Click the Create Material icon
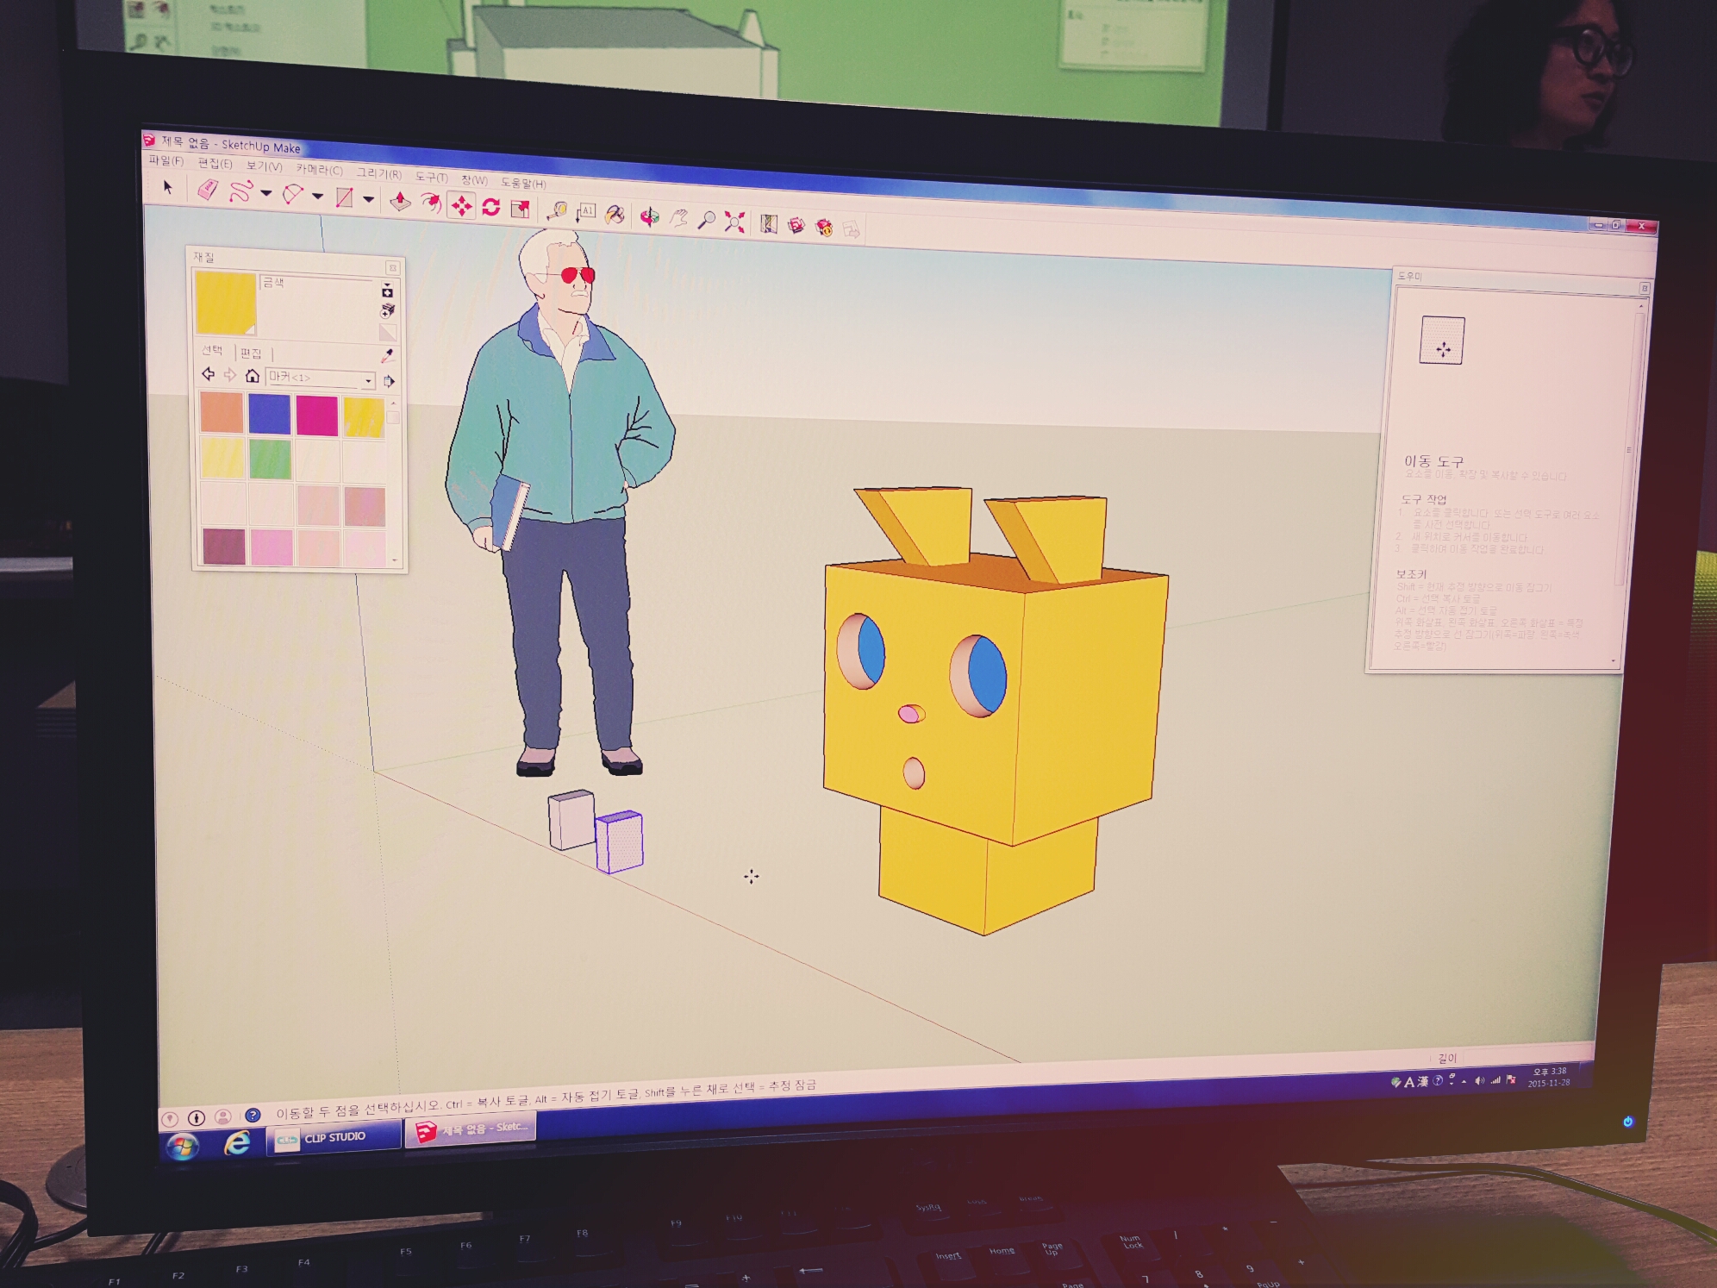The height and width of the screenshot is (1288, 1717). pyautogui.click(x=388, y=310)
